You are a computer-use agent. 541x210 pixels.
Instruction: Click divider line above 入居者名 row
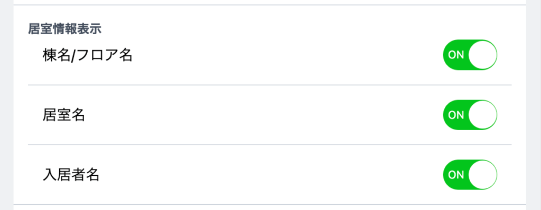click(x=270, y=145)
